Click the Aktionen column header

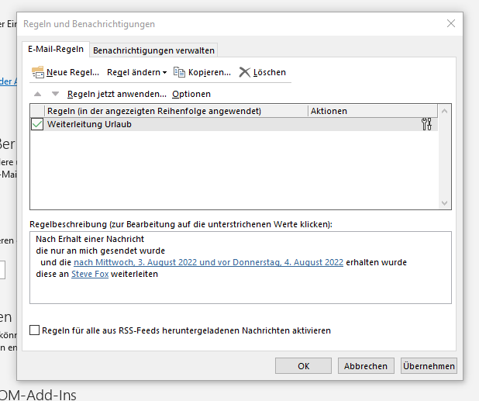pos(372,111)
